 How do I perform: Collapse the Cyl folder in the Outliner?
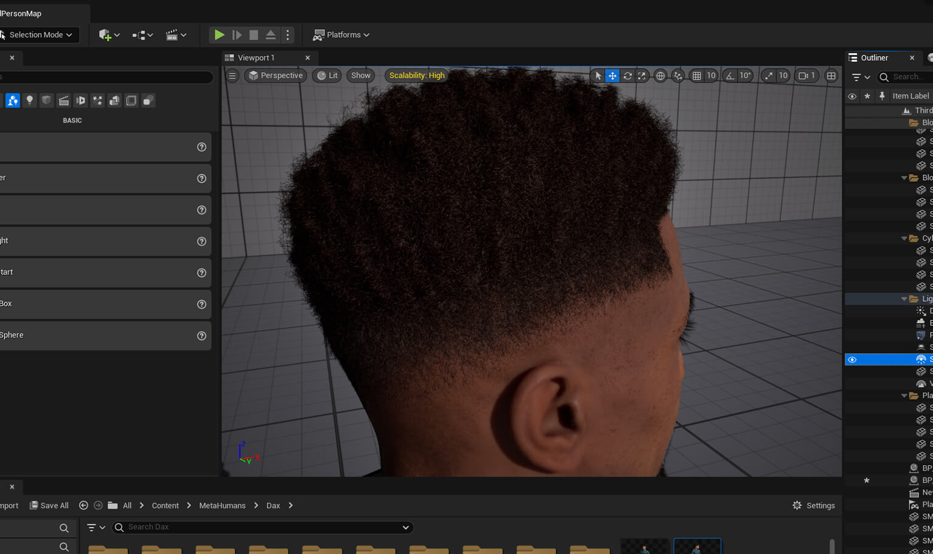pyautogui.click(x=904, y=238)
